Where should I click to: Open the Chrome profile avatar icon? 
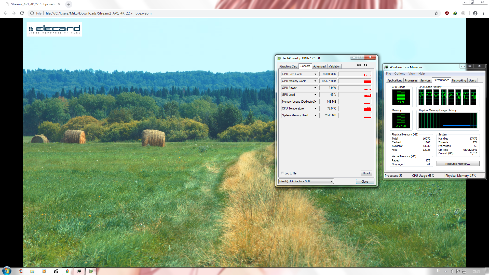[475, 13]
